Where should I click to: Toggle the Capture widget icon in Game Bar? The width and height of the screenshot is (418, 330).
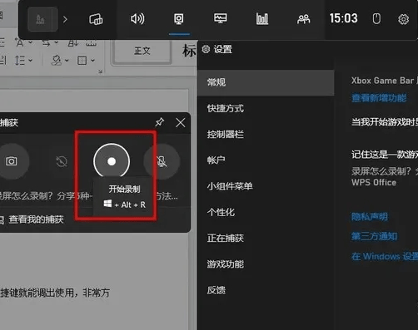[x=179, y=19]
